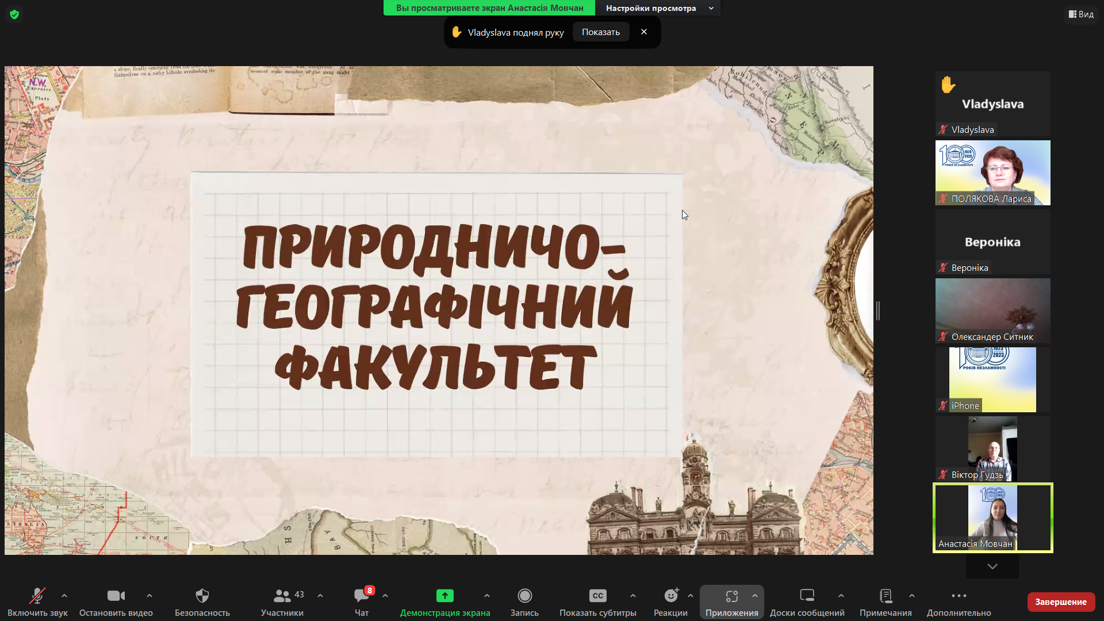Click Показать button in the raised hand notification
The width and height of the screenshot is (1104, 621).
pyautogui.click(x=600, y=32)
